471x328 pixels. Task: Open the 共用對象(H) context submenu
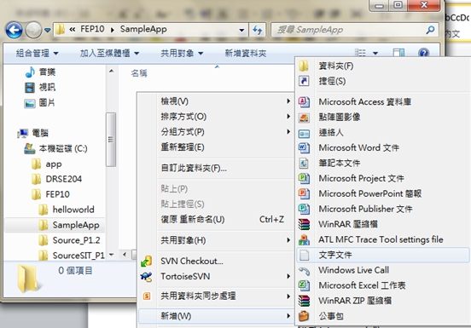(225, 240)
